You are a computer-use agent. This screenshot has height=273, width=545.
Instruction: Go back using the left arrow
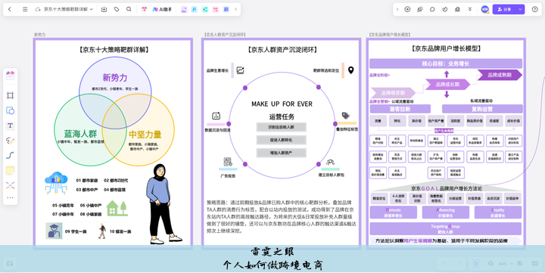[10, 9]
